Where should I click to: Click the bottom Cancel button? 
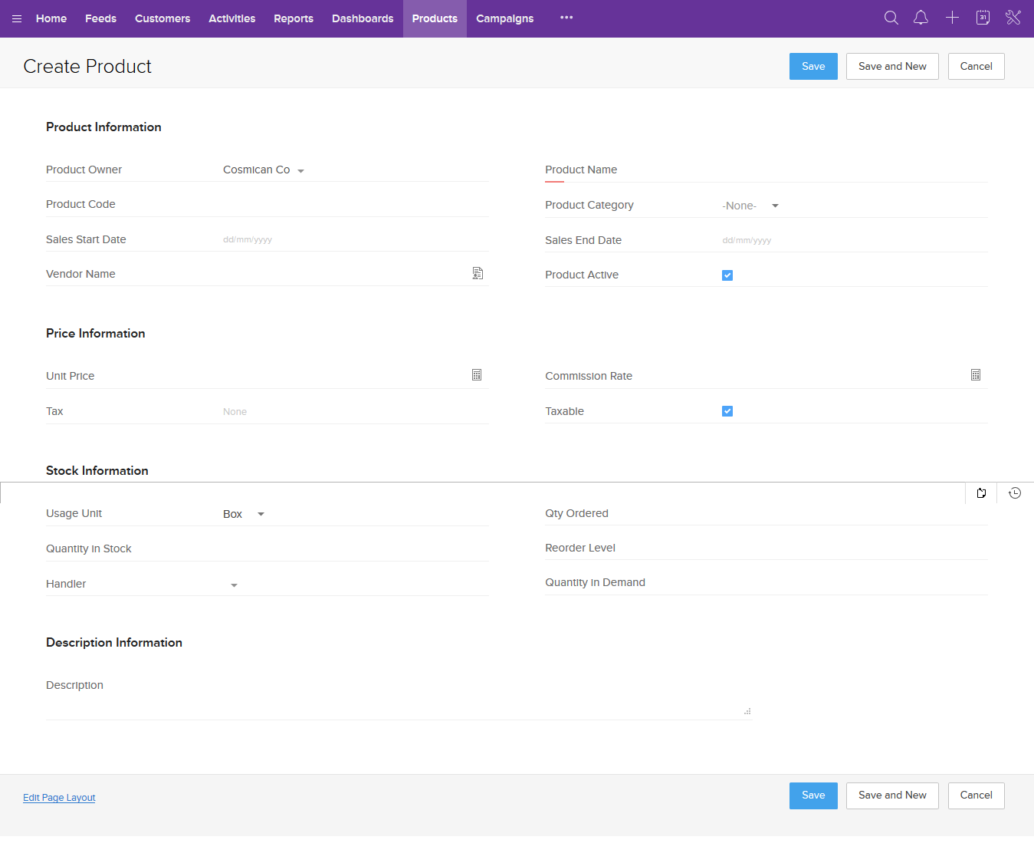point(977,795)
